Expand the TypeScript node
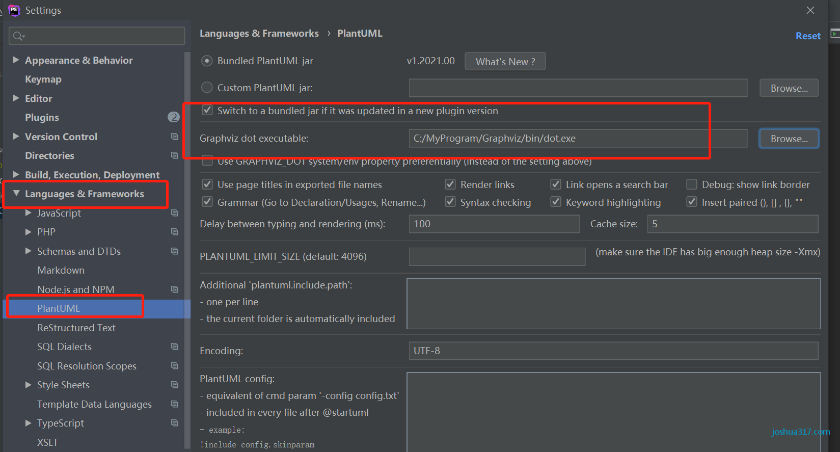 click(x=29, y=423)
